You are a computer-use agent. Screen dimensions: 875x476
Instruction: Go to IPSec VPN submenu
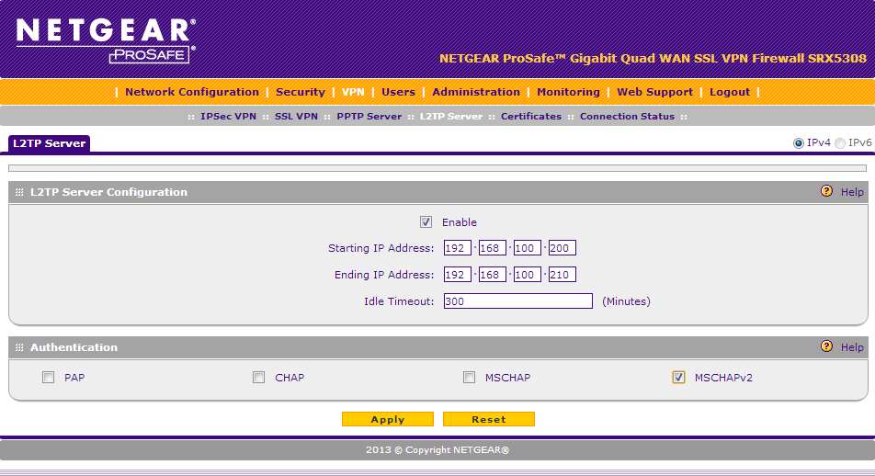point(228,117)
